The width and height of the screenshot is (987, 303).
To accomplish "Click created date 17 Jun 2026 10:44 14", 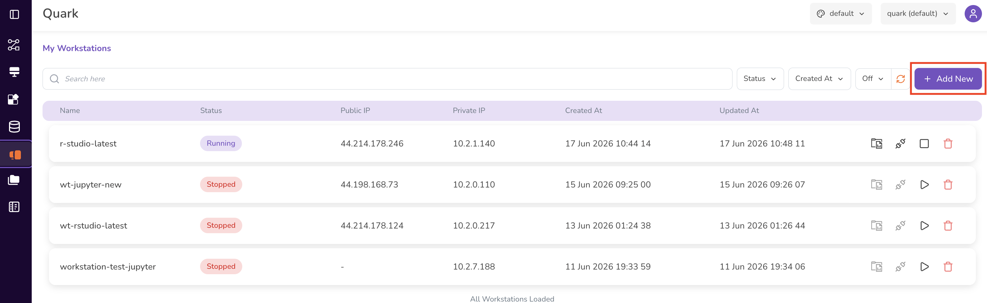I will [x=608, y=144].
